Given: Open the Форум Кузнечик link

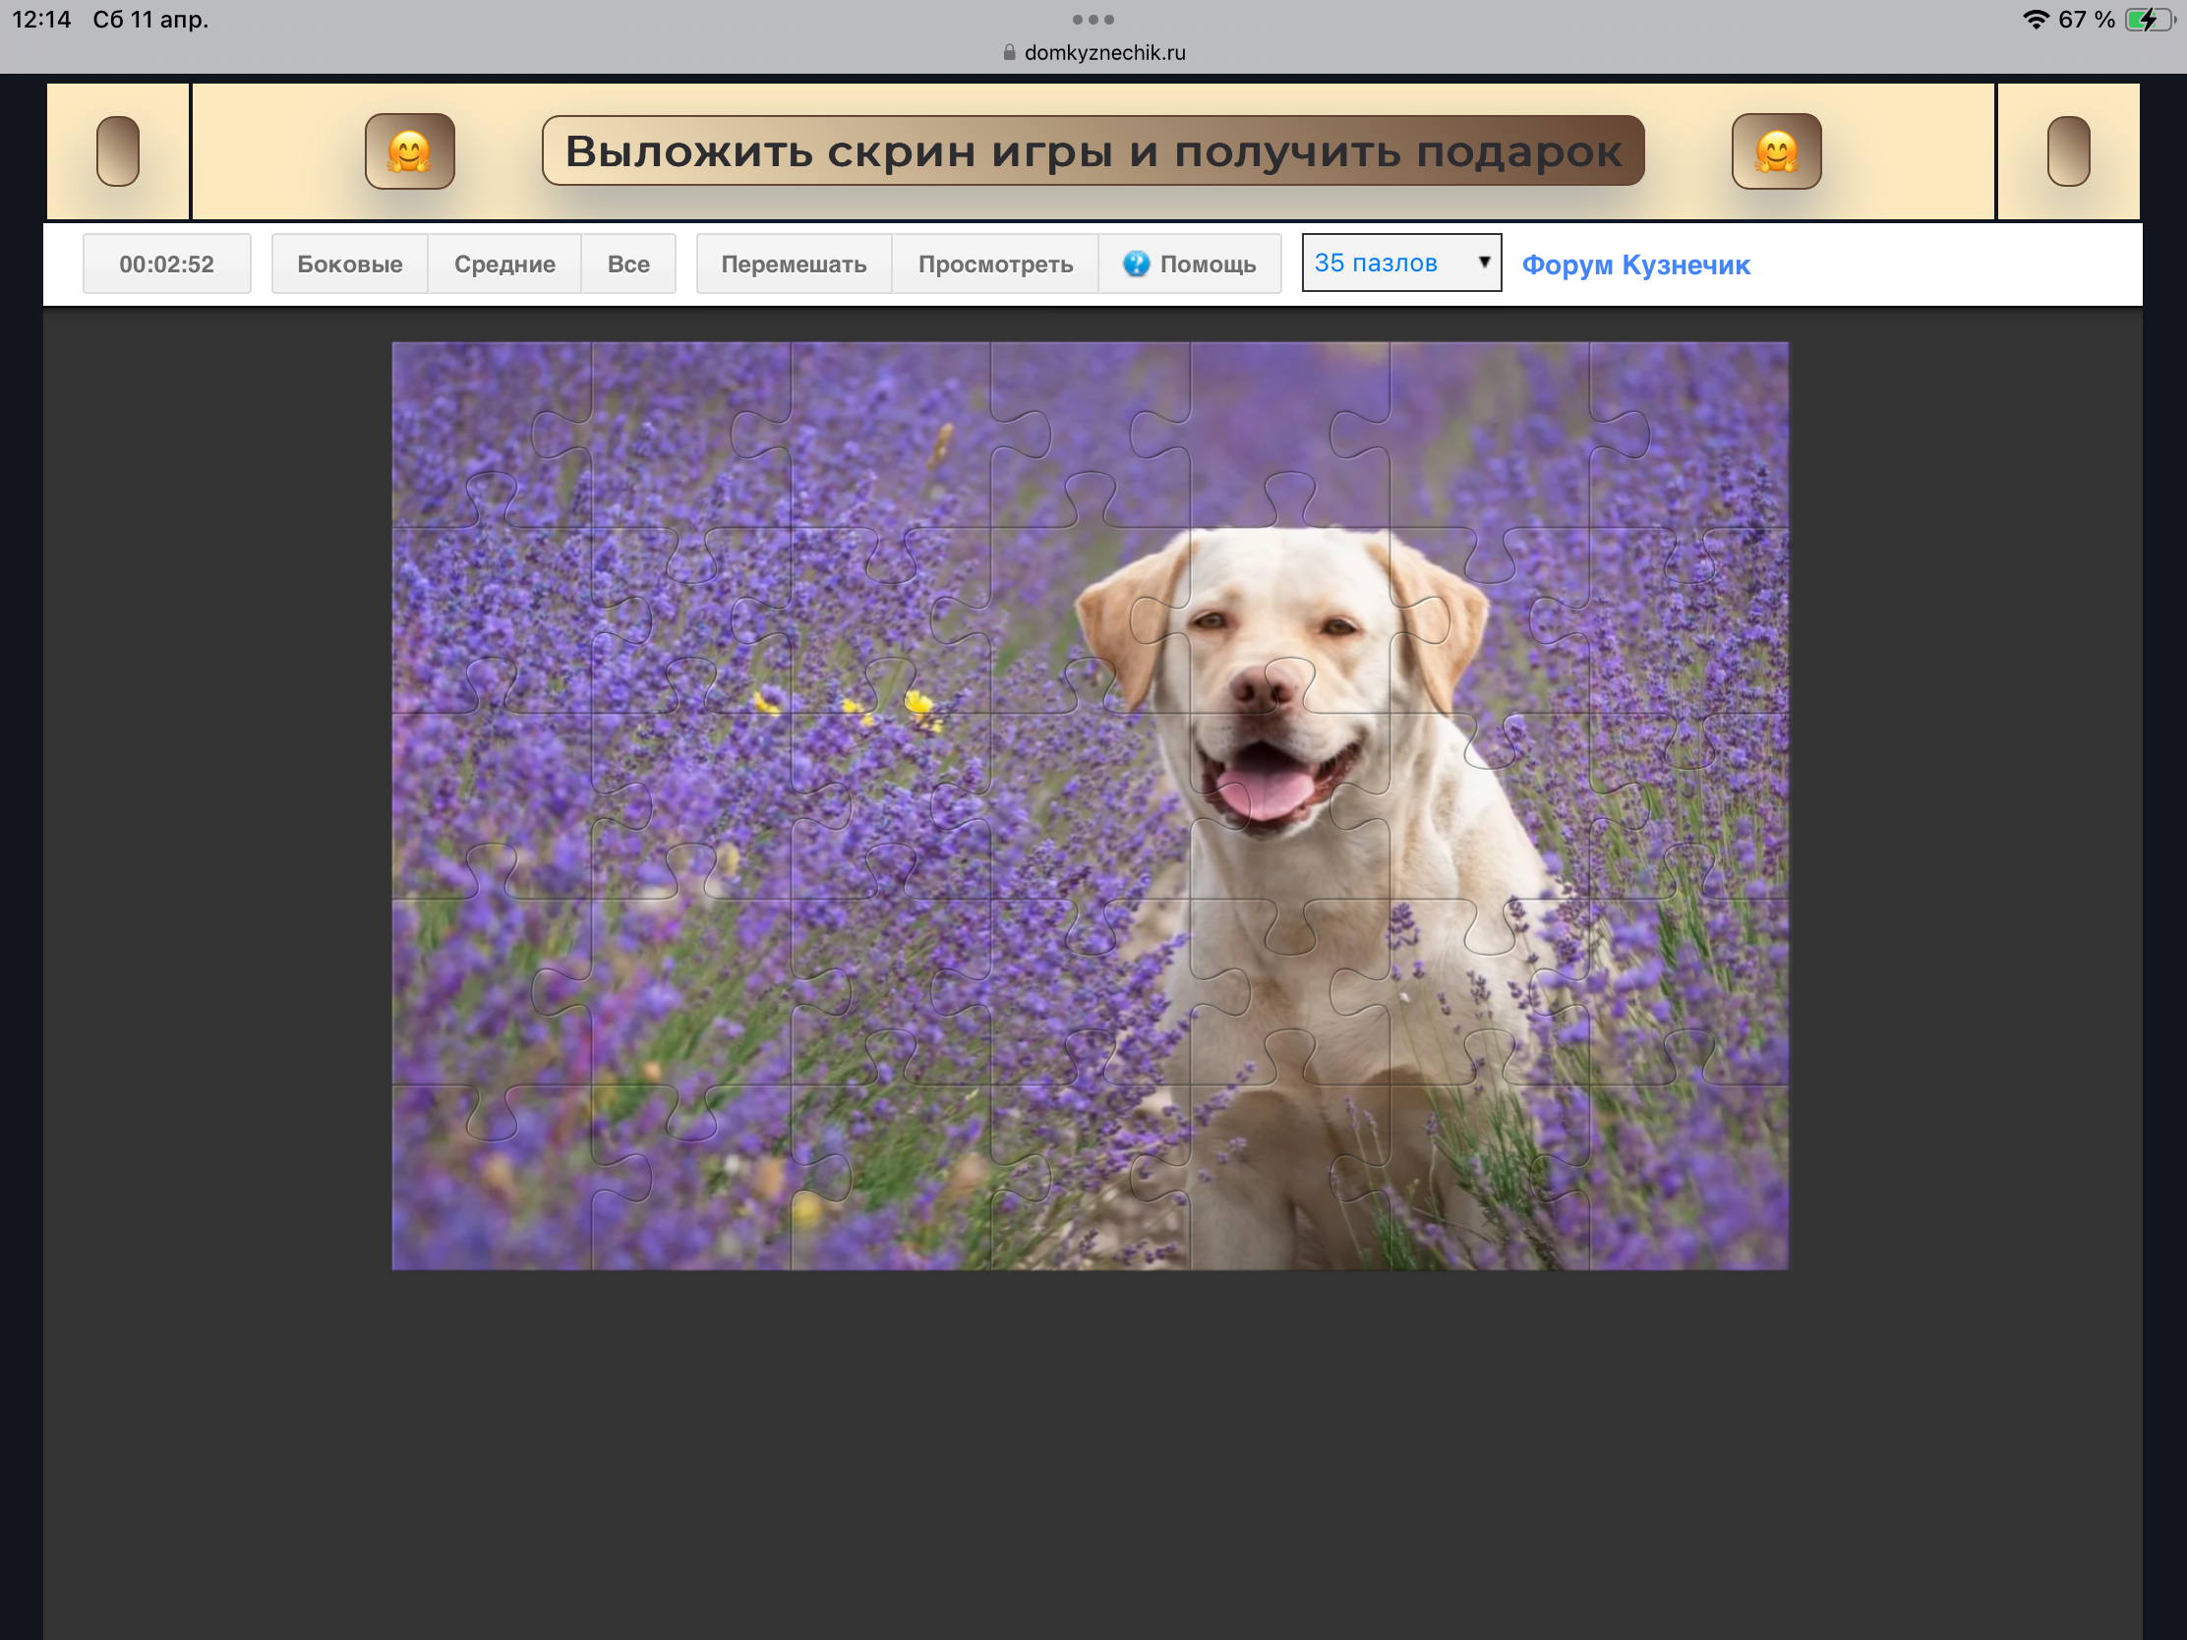Looking at the screenshot, I should 1635,264.
